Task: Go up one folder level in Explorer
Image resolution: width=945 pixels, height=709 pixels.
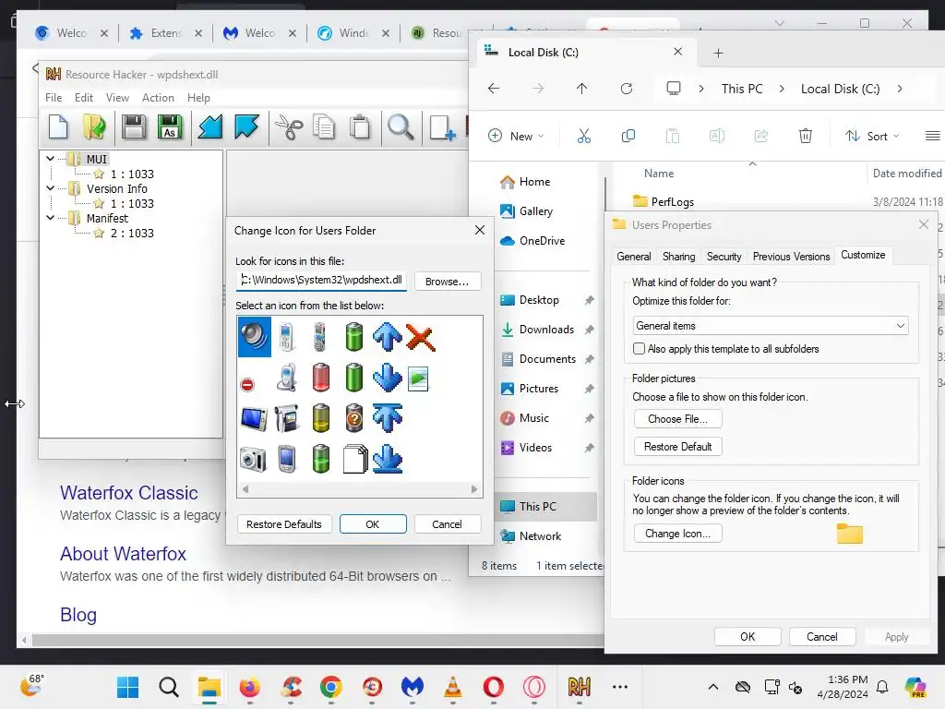Action: click(x=581, y=89)
